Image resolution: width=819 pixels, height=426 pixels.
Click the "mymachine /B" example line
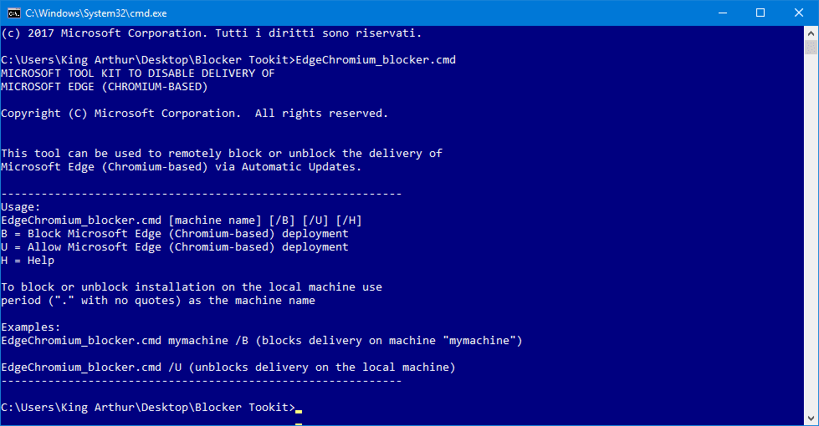pyautogui.click(x=261, y=341)
